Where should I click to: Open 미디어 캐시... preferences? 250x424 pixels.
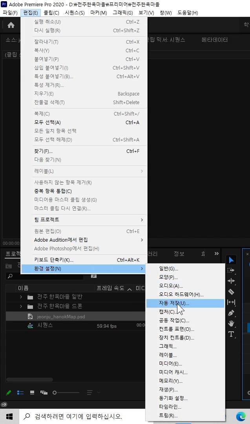185,373
